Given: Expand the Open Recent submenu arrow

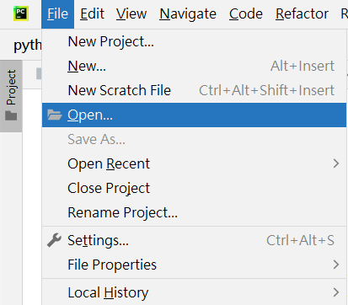Looking at the screenshot, I should coord(336,163).
